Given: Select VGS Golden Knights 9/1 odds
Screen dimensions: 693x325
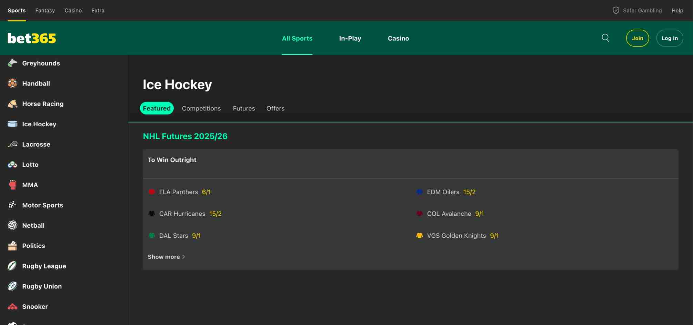Looking at the screenshot, I should [494, 236].
